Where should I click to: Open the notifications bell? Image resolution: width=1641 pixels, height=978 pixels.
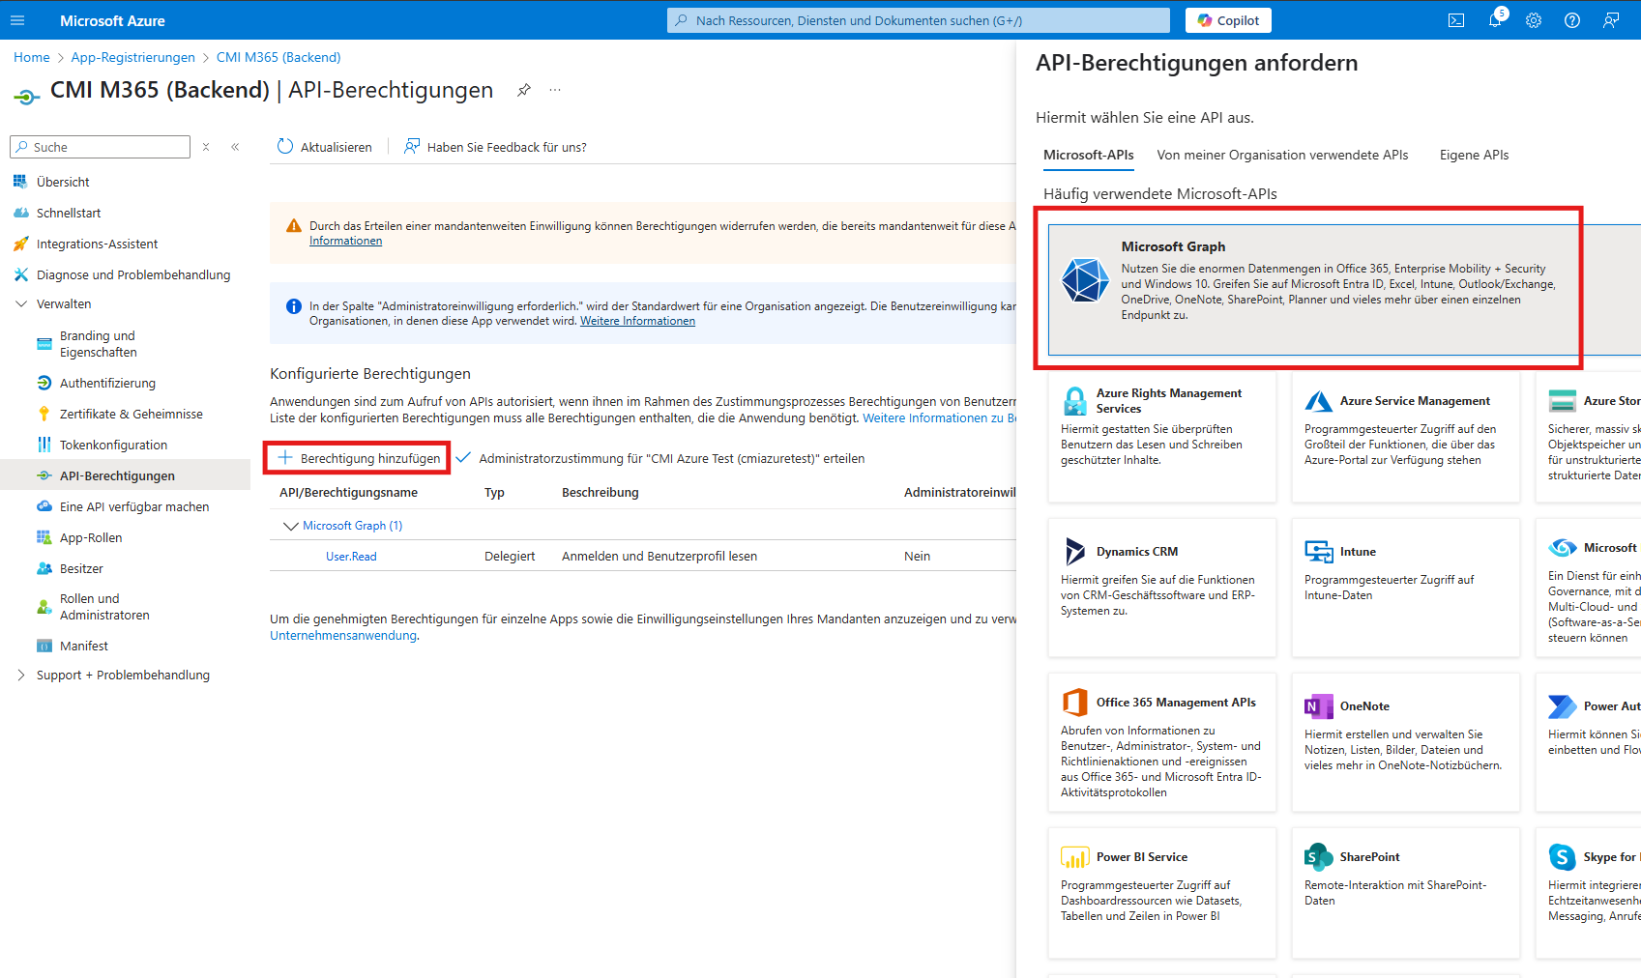[1495, 19]
